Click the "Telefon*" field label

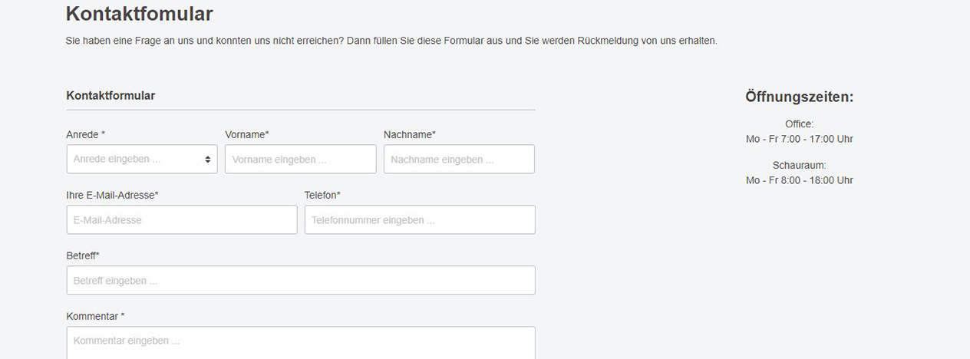[x=322, y=195]
